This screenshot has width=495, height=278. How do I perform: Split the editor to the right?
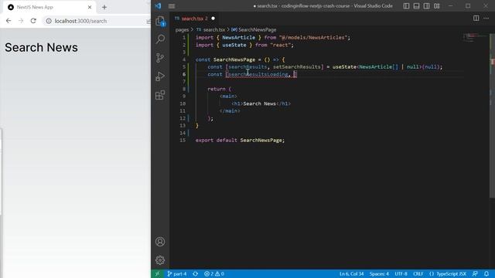[476, 19]
